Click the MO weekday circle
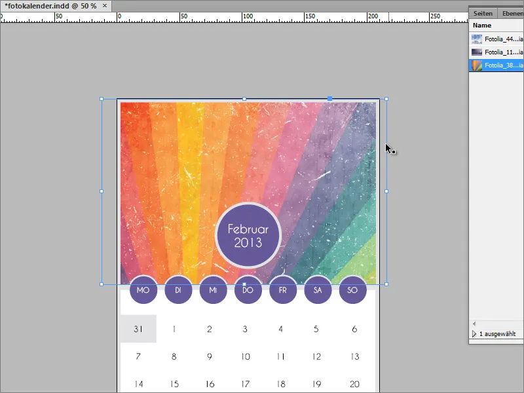The height and width of the screenshot is (393, 524). (143, 290)
